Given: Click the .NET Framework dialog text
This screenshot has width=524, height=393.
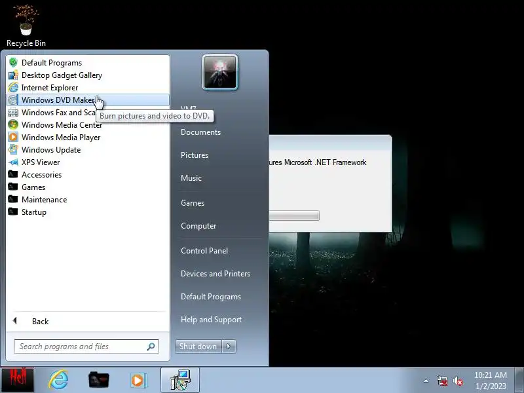Looking at the screenshot, I should pyautogui.click(x=318, y=162).
